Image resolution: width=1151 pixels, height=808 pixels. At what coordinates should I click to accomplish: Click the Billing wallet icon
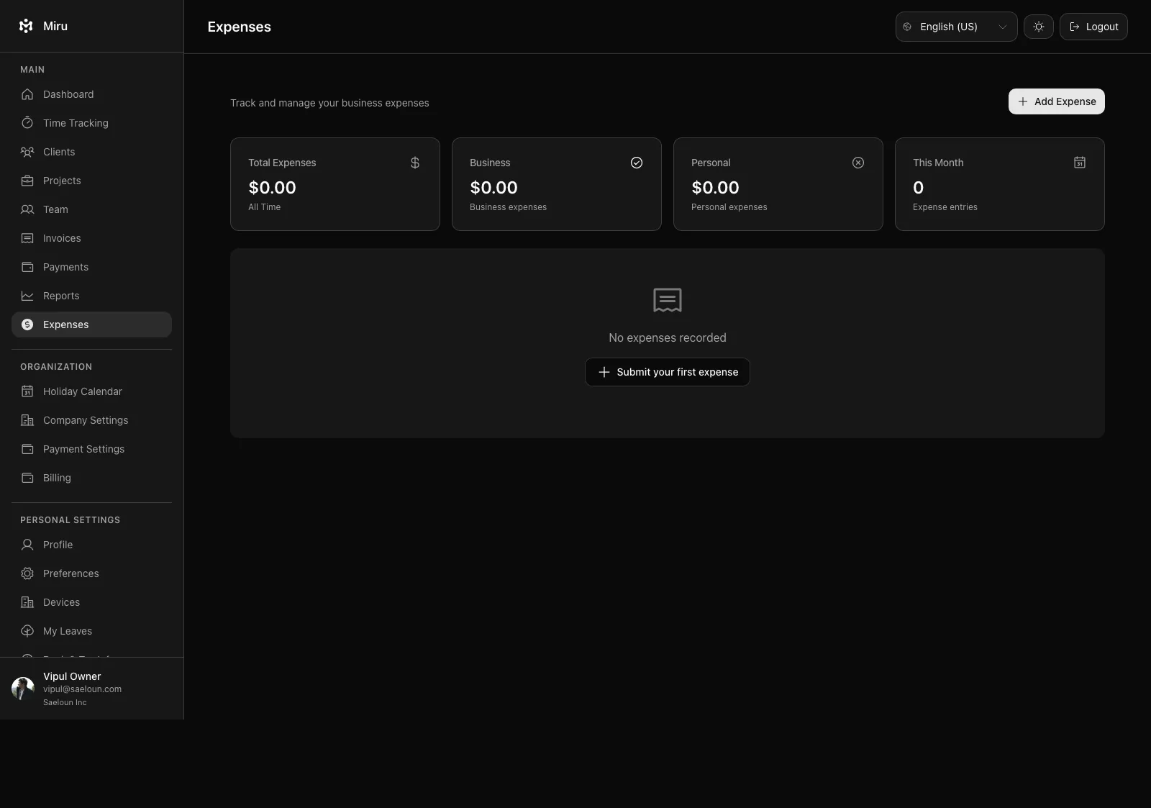coord(27,478)
